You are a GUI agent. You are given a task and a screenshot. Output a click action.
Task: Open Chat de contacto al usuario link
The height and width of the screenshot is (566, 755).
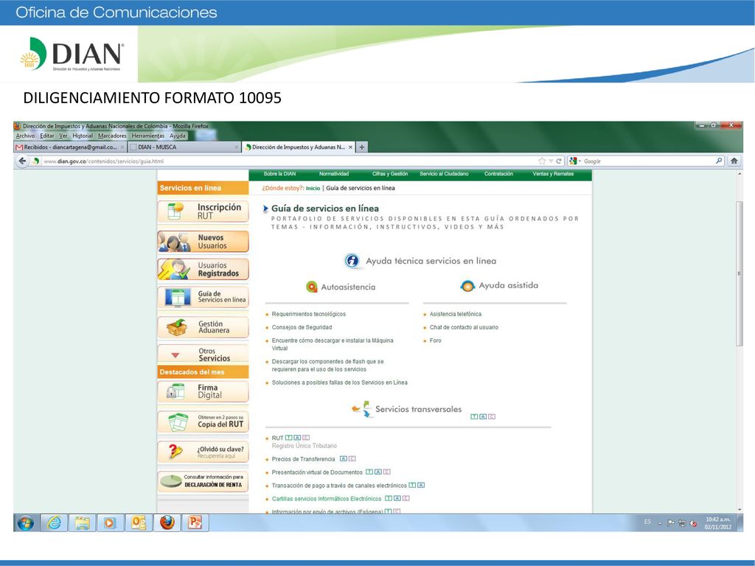(465, 327)
